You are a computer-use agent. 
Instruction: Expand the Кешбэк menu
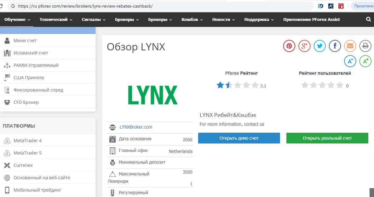(192, 20)
